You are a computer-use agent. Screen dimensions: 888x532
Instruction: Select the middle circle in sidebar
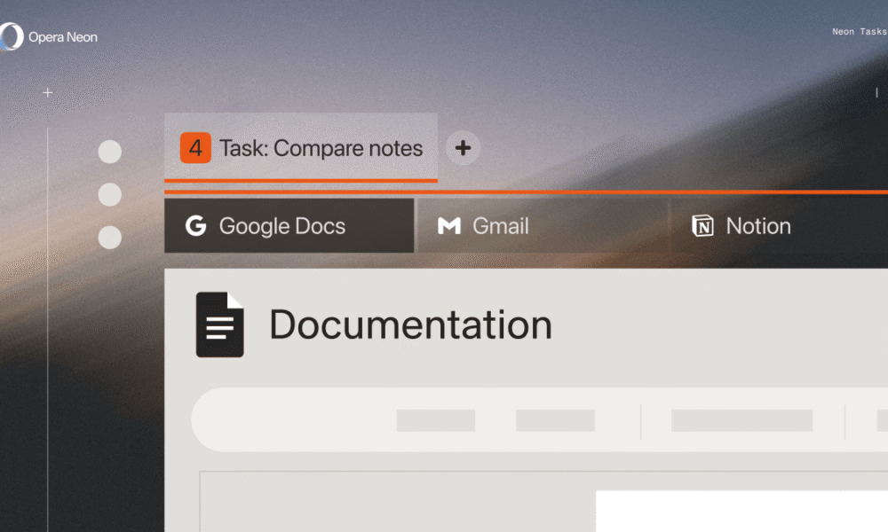pyautogui.click(x=109, y=194)
